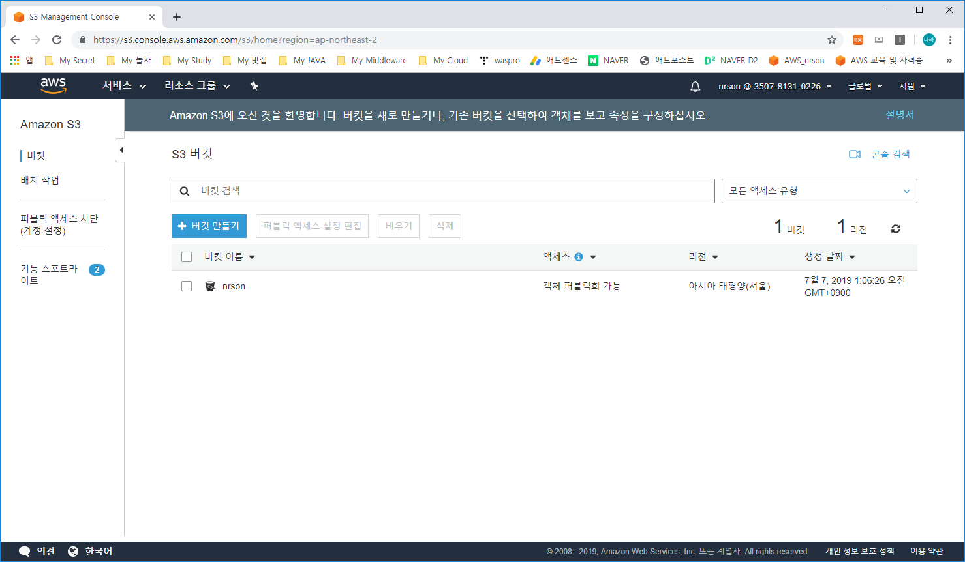Open the nrson account dropdown

tap(775, 86)
